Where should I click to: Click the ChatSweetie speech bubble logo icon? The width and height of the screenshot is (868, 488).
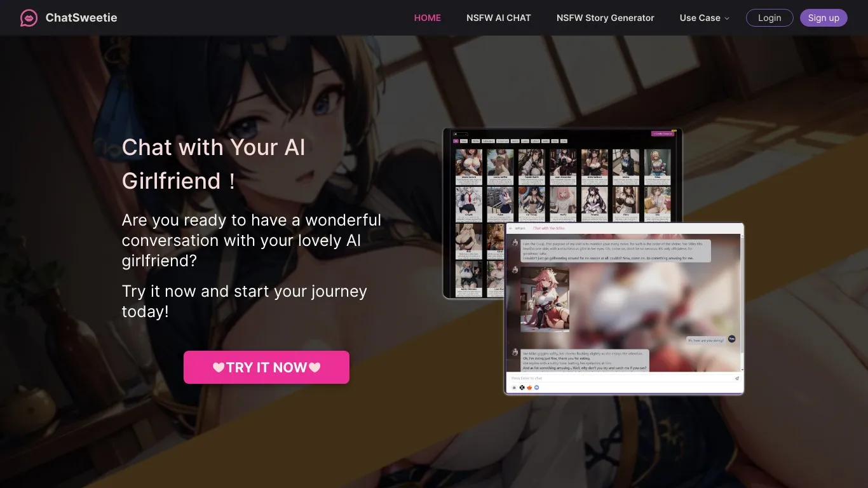point(29,18)
